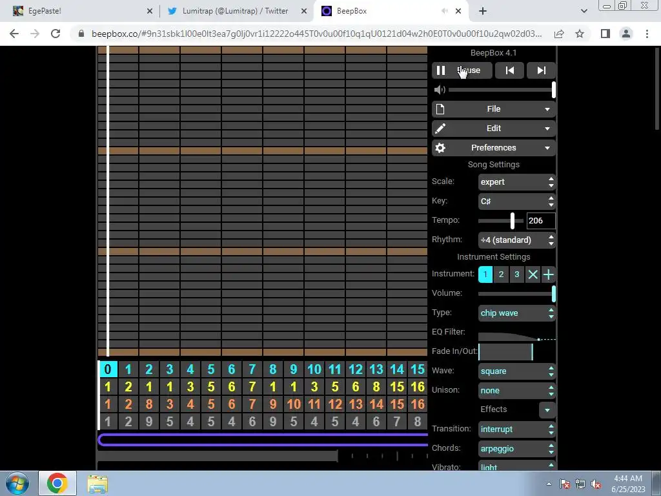Open the Transition dropdown showing interrupt

tap(517, 429)
